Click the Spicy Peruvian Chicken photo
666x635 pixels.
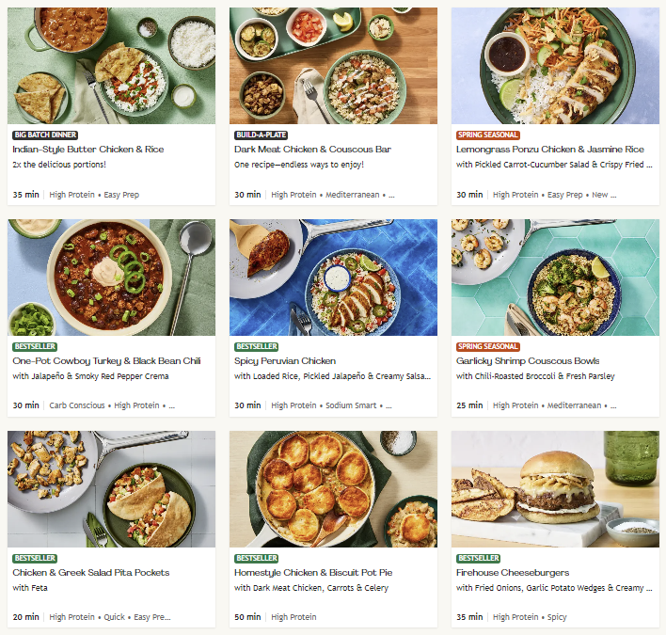pyautogui.click(x=333, y=278)
